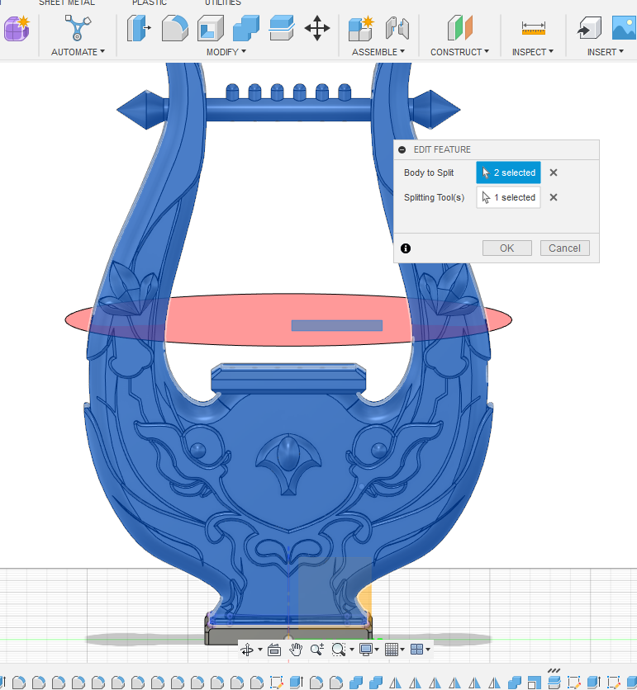The width and height of the screenshot is (637, 690).
Task: Open the INSERT dropdown menu
Action: tap(606, 52)
